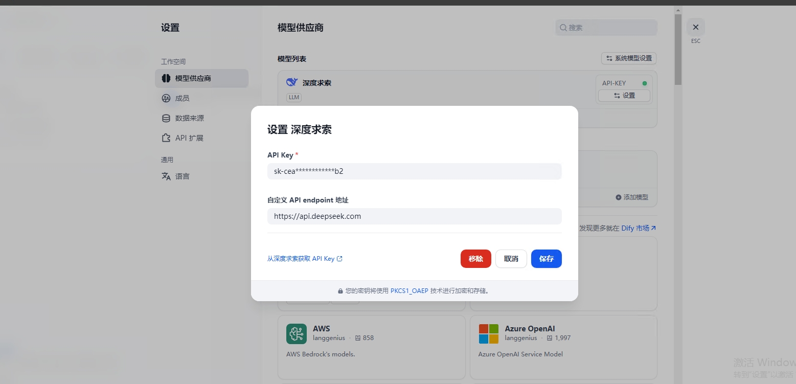796x384 pixels.
Task: Click the external link icon beside 获取 API Key
Action: [x=339, y=259]
